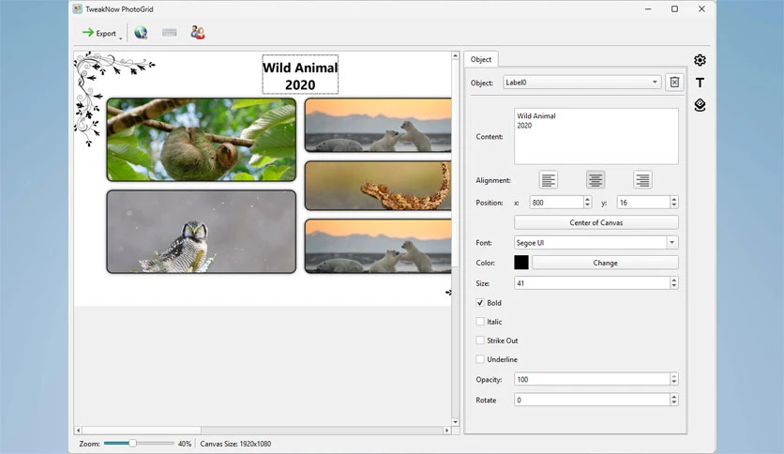Click the Size input field
Image resolution: width=784 pixels, height=454 pixels.
[592, 283]
